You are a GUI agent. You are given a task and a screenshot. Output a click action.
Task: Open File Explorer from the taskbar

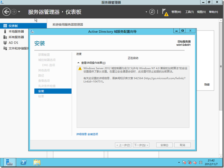tap(37, 162)
